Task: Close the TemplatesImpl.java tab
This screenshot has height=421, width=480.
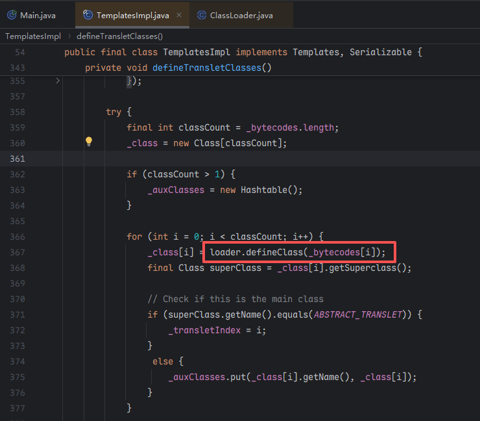Action: [x=179, y=15]
